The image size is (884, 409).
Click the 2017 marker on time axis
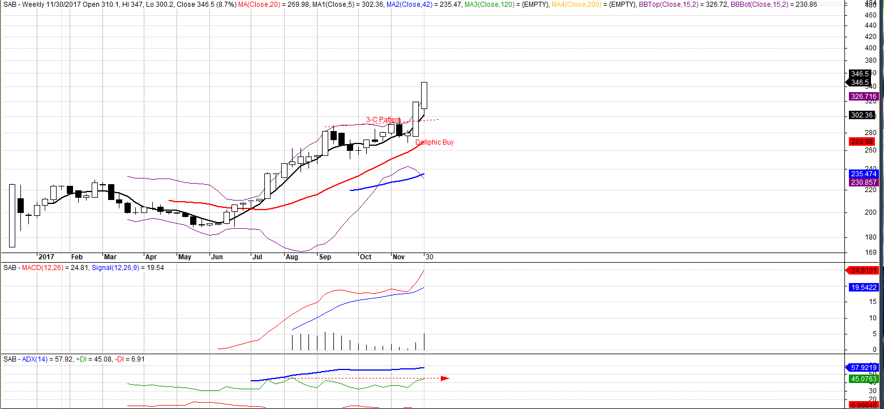[45, 257]
